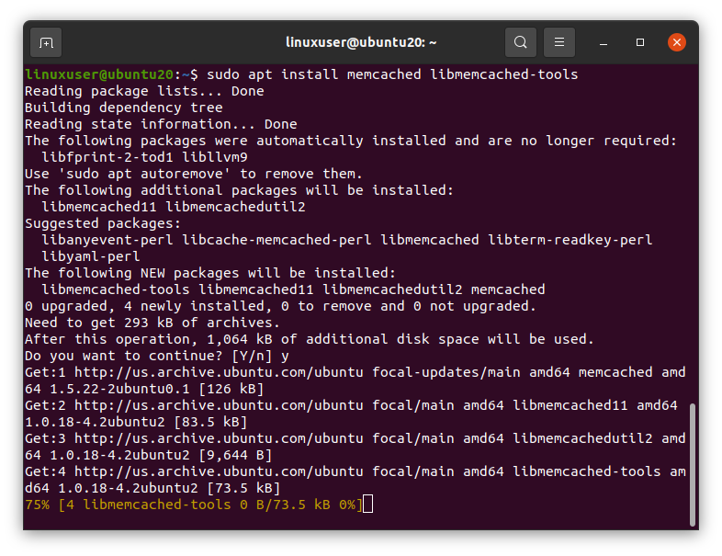Viewport: 722px width, 556px height.
Task: Click the linuxuser@ubuntu20 window title
Action: click(361, 42)
